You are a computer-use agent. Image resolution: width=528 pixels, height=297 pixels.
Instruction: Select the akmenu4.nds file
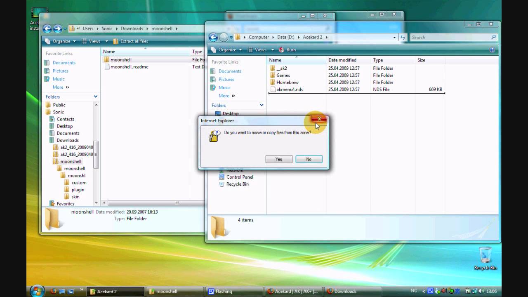point(290,90)
